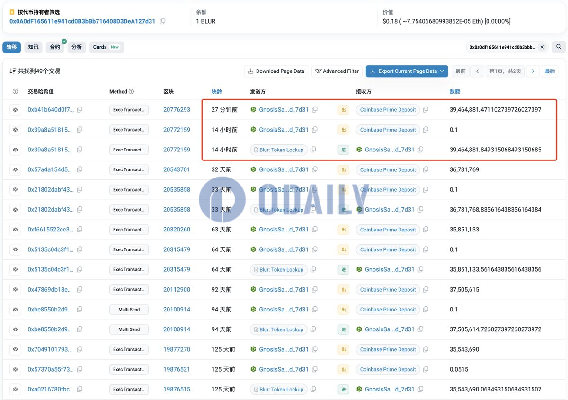Copy hash 0x47869db18e icon

point(80,289)
